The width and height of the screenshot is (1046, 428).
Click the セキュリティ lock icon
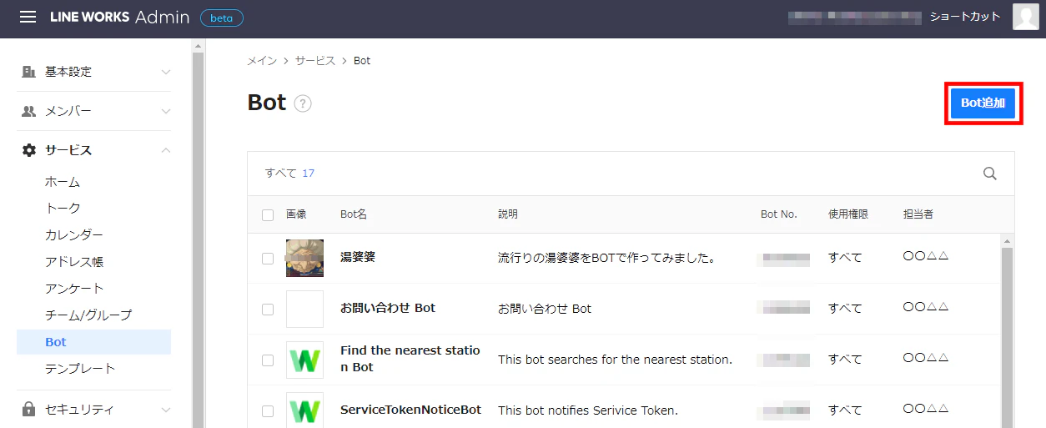tap(28, 409)
